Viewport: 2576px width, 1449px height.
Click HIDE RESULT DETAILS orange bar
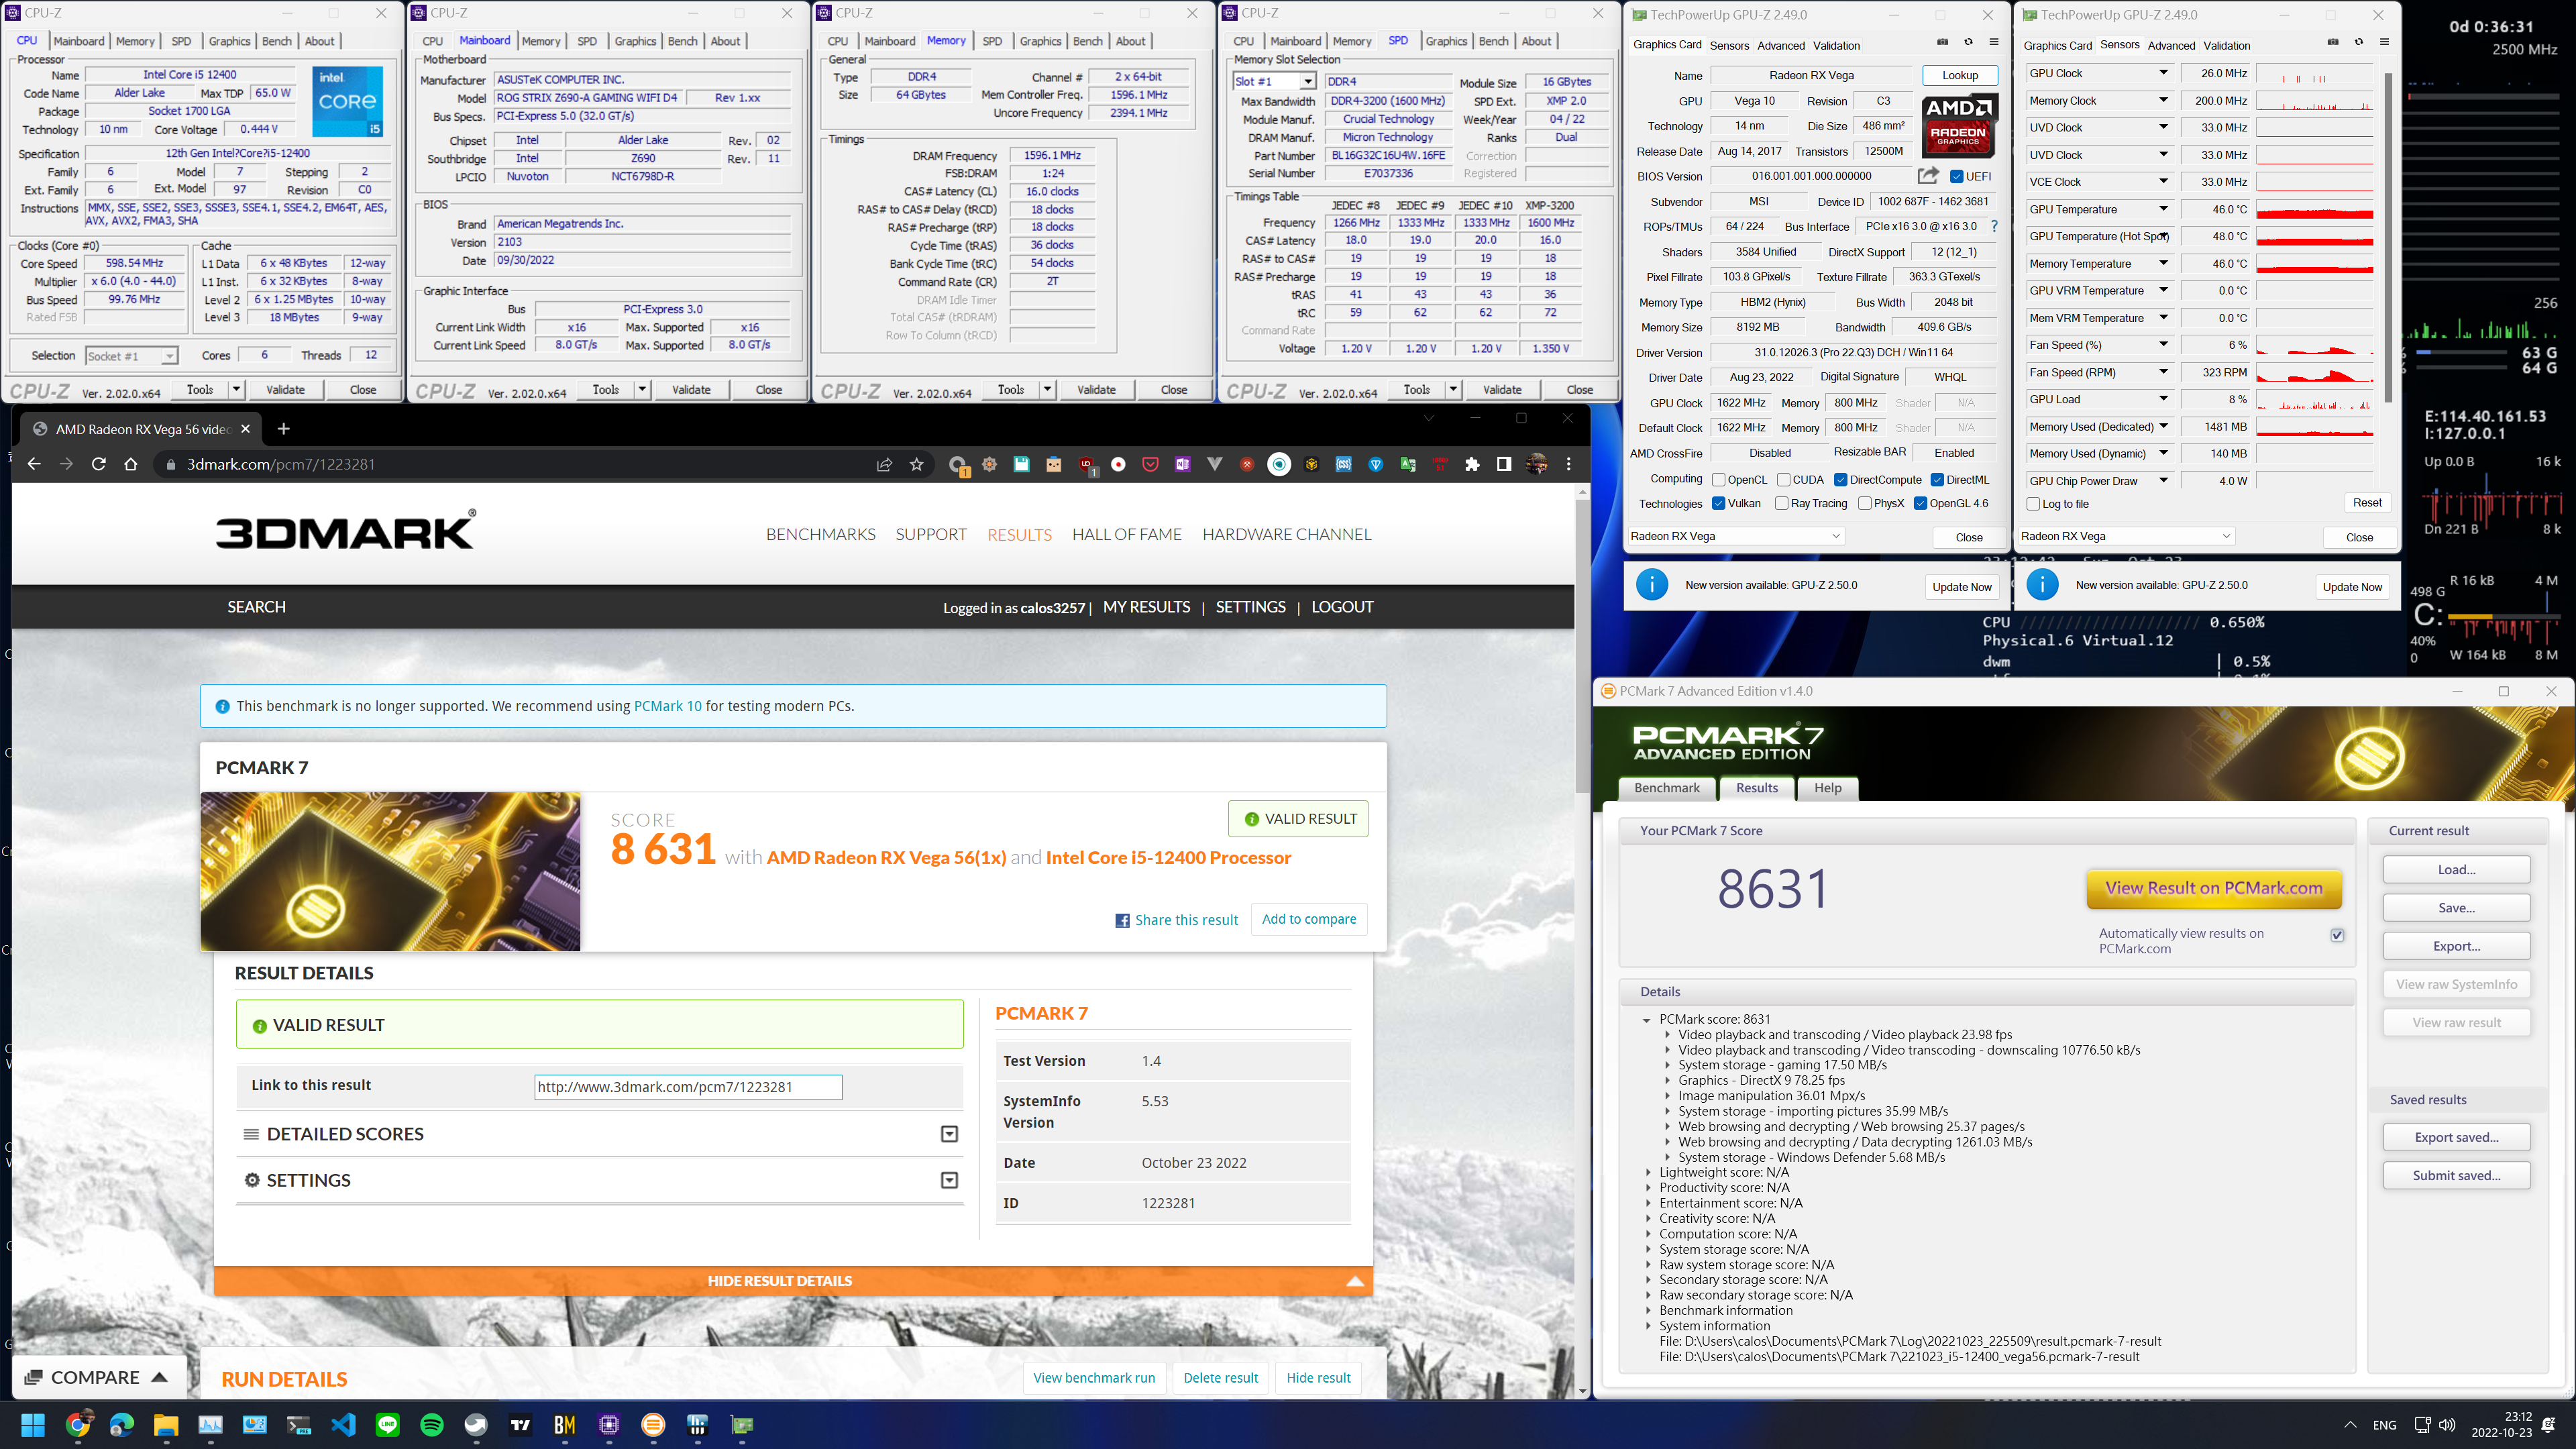792,1281
